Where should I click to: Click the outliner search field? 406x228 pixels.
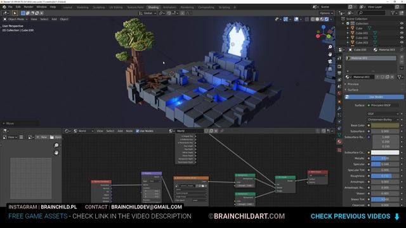pyautogui.click(x=372, y=13)
